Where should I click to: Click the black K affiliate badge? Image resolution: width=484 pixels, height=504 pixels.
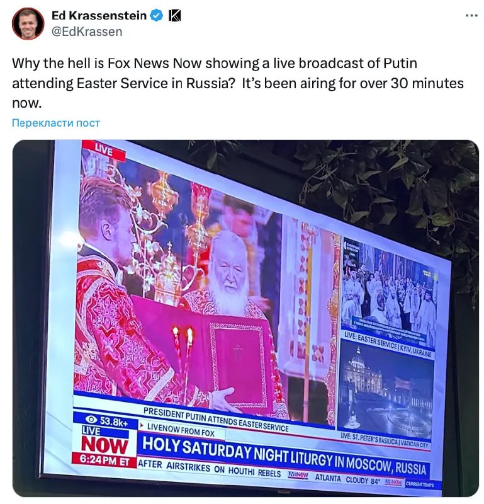(175, 15)
